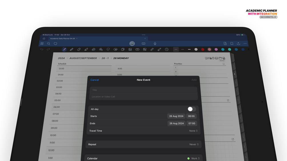287x161 pixels.
Task: Click the bell icon beside Priorities
Action: (224, 64)
